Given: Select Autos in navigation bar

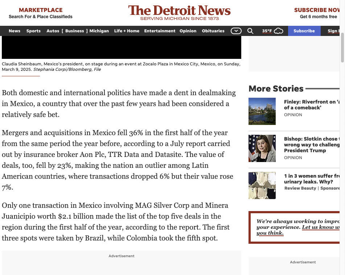Looking at the screenshot, I should click(x=53, y=31).
